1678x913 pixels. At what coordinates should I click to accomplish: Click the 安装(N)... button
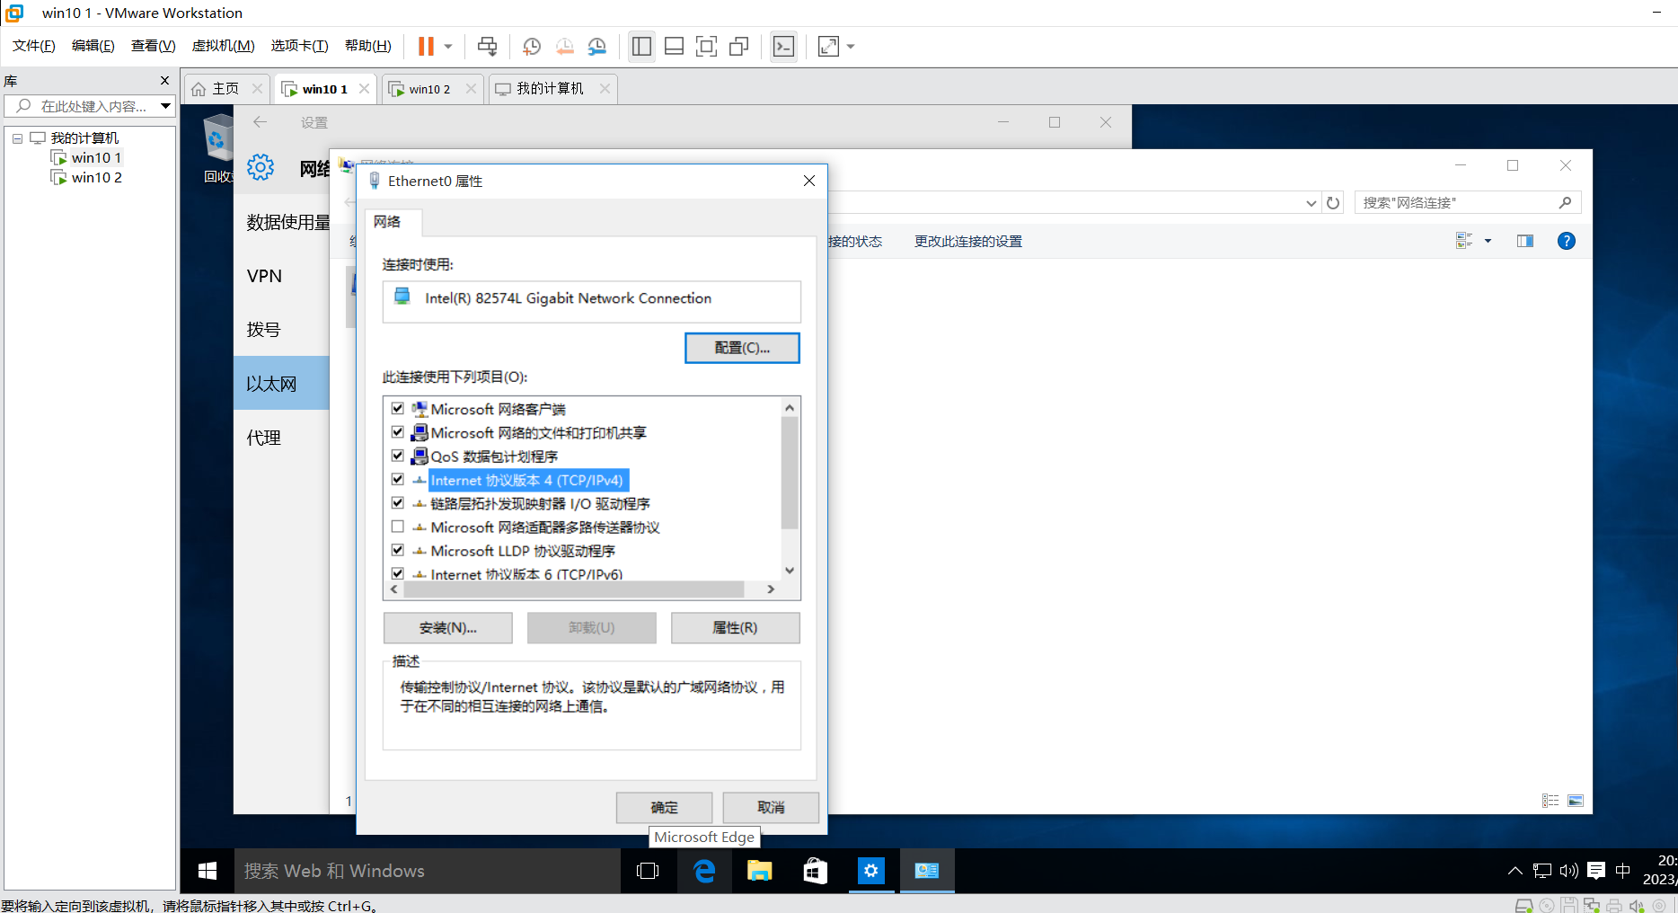pyautogui.click(x=448, y=628)
